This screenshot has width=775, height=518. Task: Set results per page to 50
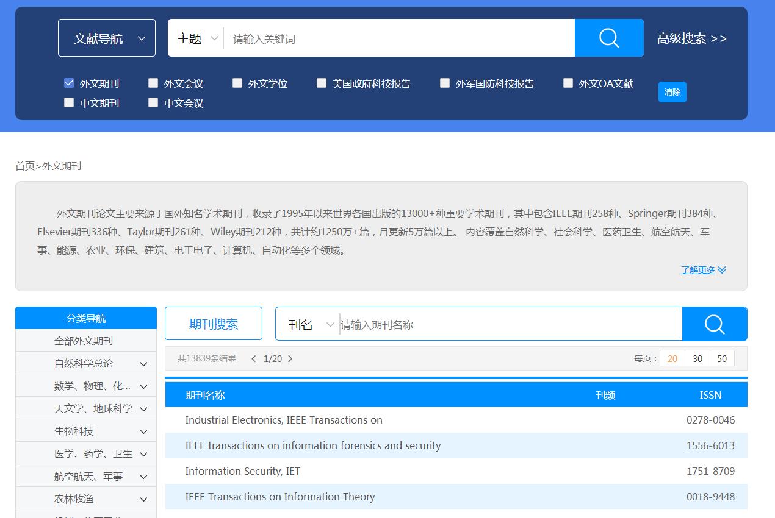pyautogui.click(x=722, y=358)
